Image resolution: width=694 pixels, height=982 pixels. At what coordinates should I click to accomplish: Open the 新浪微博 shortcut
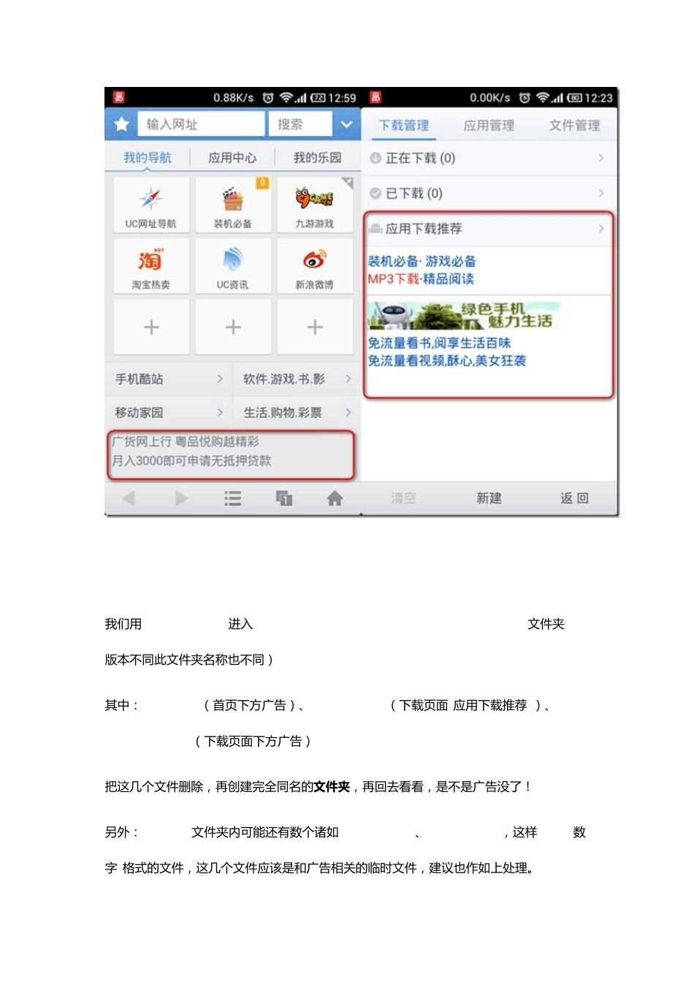coord(315,266)
